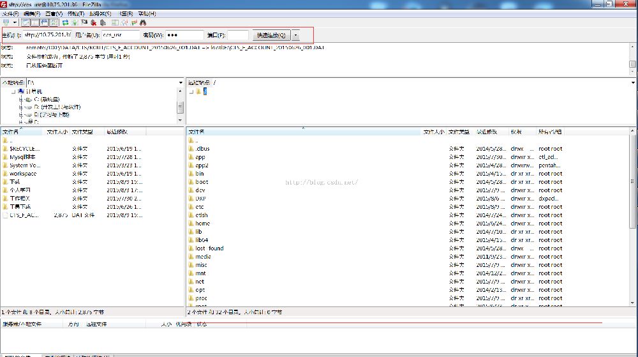Viewport: 638px width, 357px height.
Task: Click the host input field
Action: pyautogui.click(x=47, y=35)
